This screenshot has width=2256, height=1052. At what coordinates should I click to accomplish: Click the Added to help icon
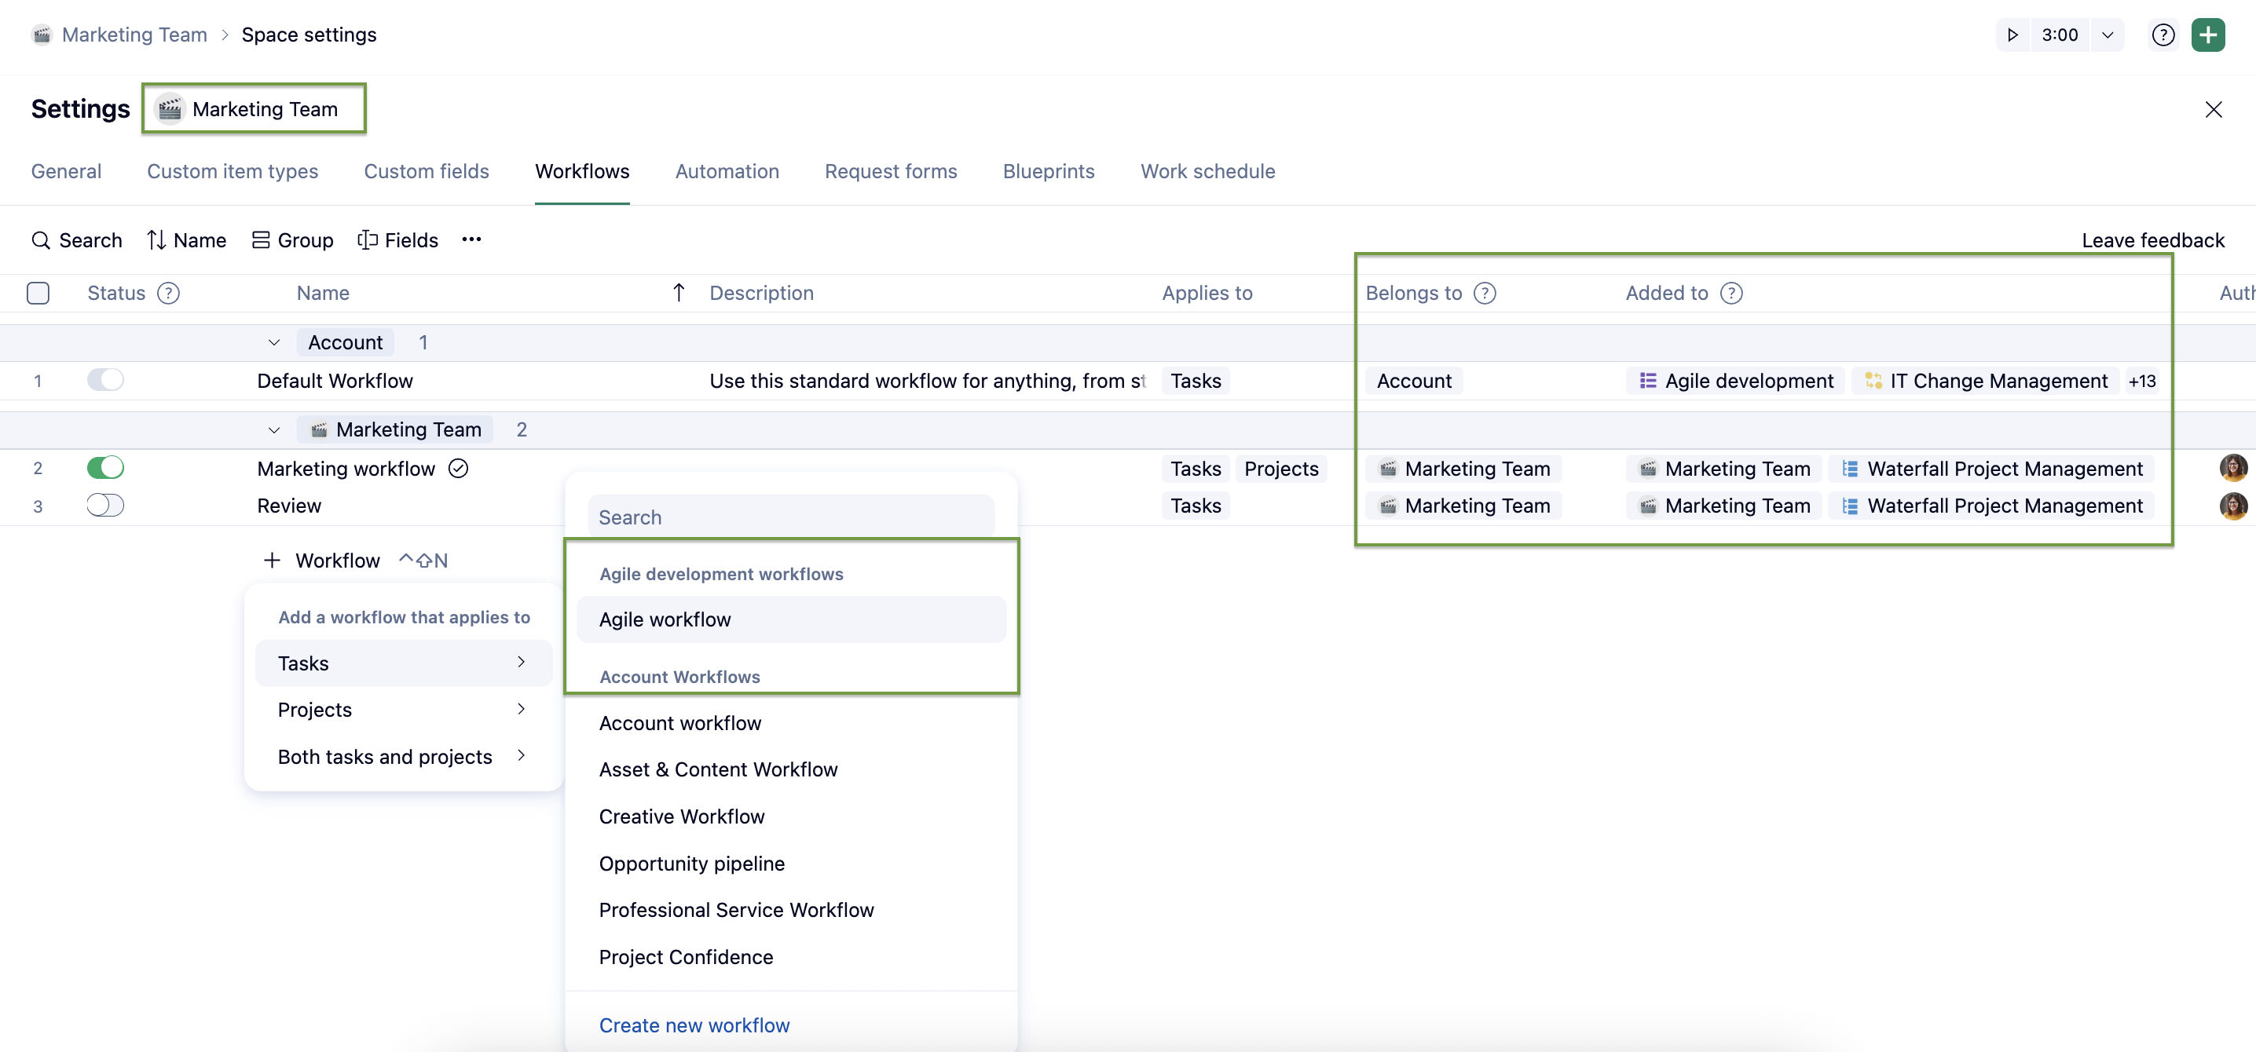pos(1730,293)
